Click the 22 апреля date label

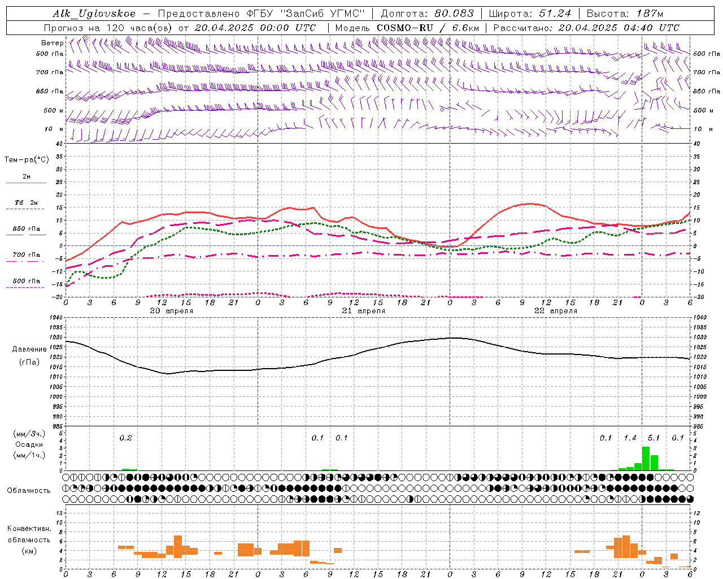pos(555,311)
